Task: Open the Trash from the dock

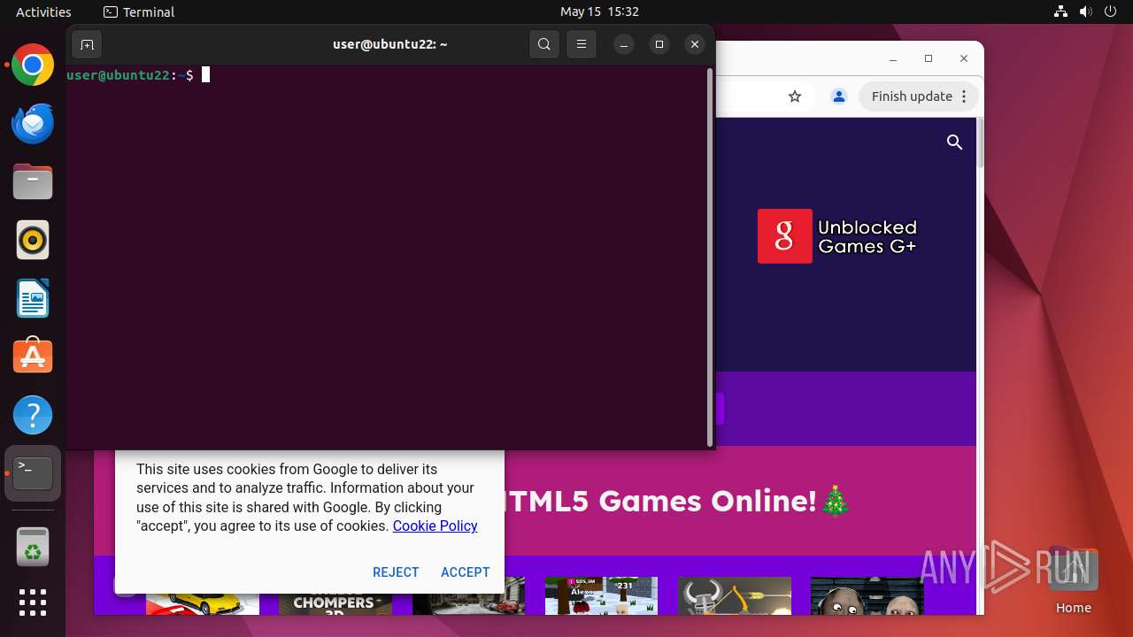Action: tap(33, 547)
